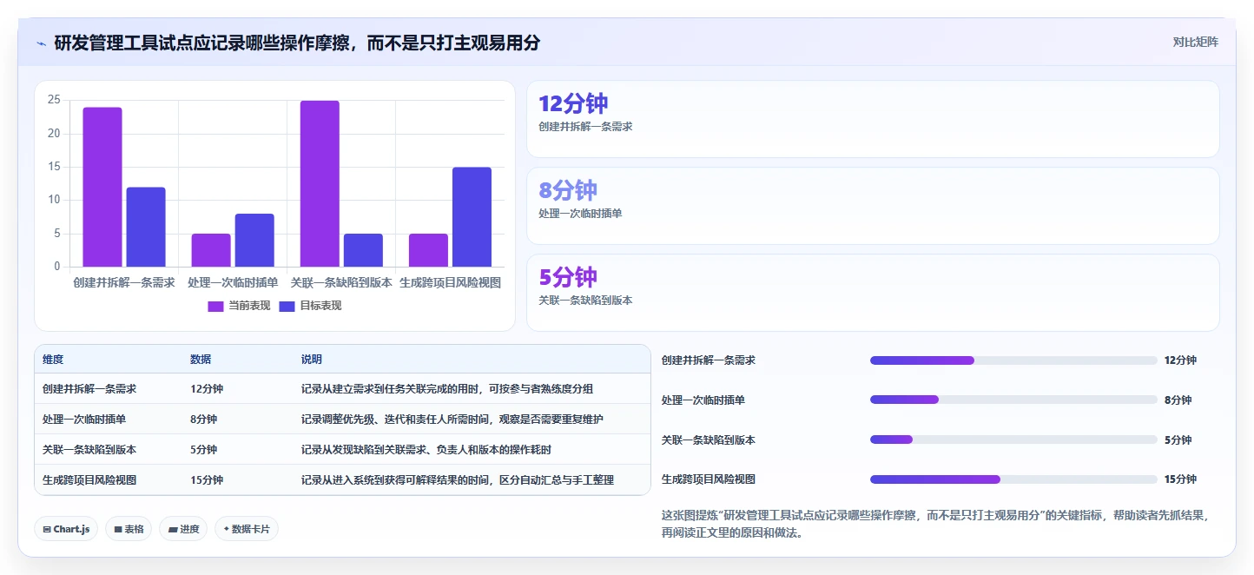Toggle the 当前表现 legend swatch
The image size is (1254, 575).
(216, 306)
